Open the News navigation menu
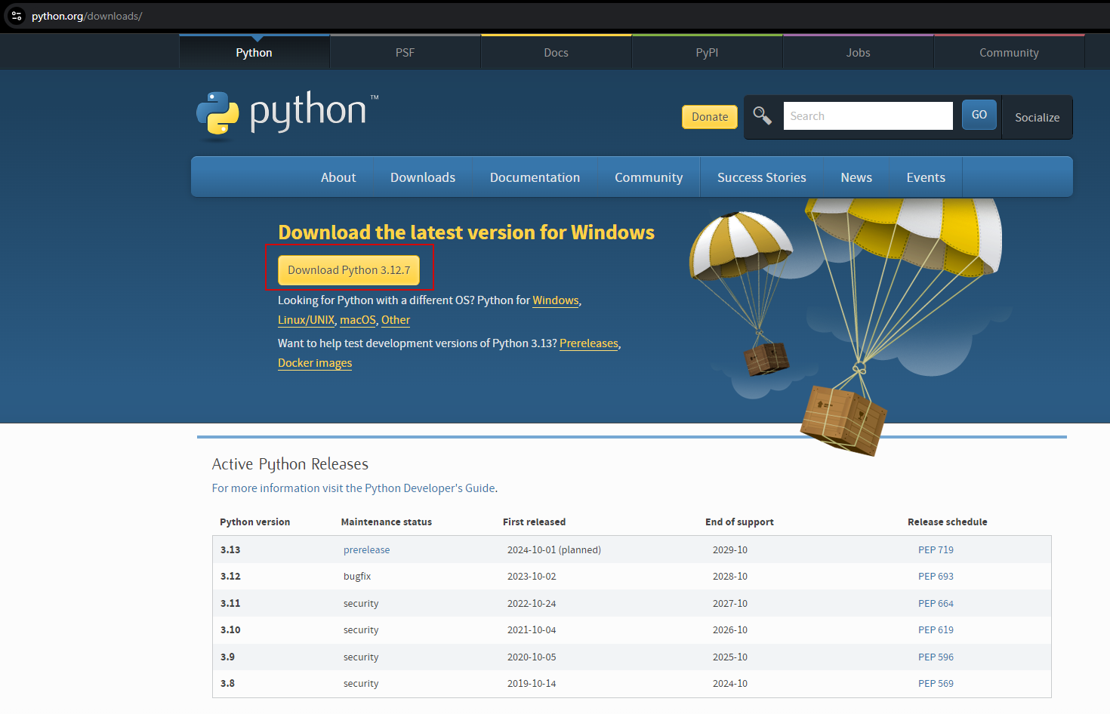Image resolution: width=1110 pixels, height=714 pixels. pyautogui.click(x=856, y=177)
